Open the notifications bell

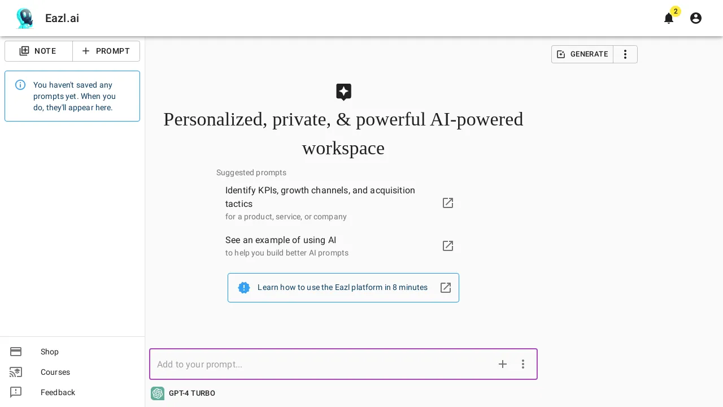pyautogui.click(x=669, y=18)
